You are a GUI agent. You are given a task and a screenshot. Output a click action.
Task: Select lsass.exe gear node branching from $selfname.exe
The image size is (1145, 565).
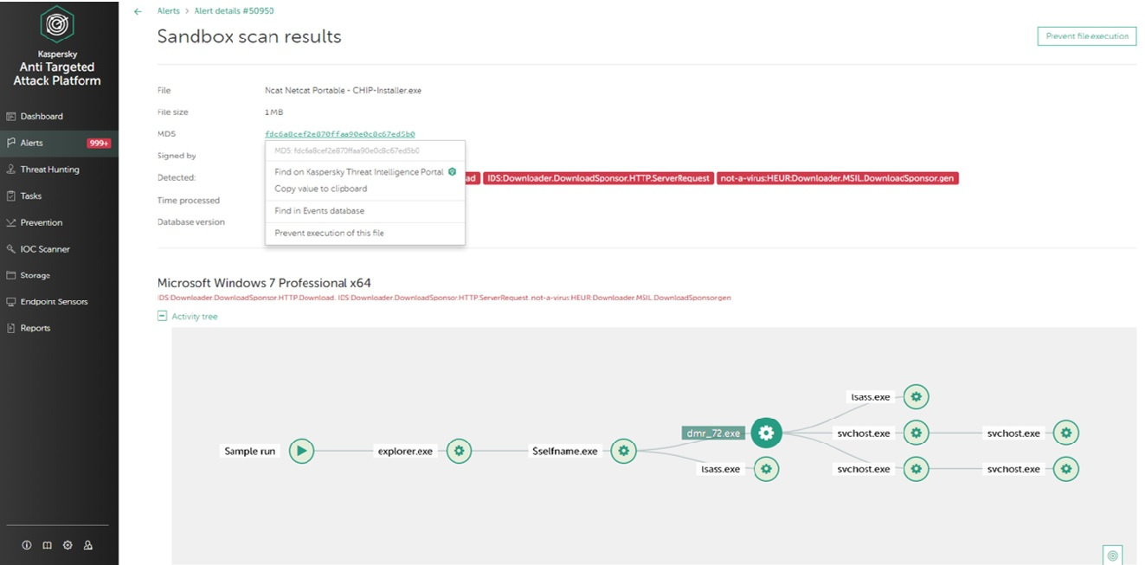click(x=766, y=469)
